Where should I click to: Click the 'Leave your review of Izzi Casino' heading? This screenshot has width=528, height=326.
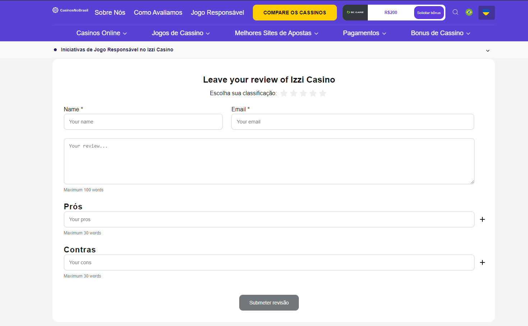pyautogui.click(x=269, y=80)
